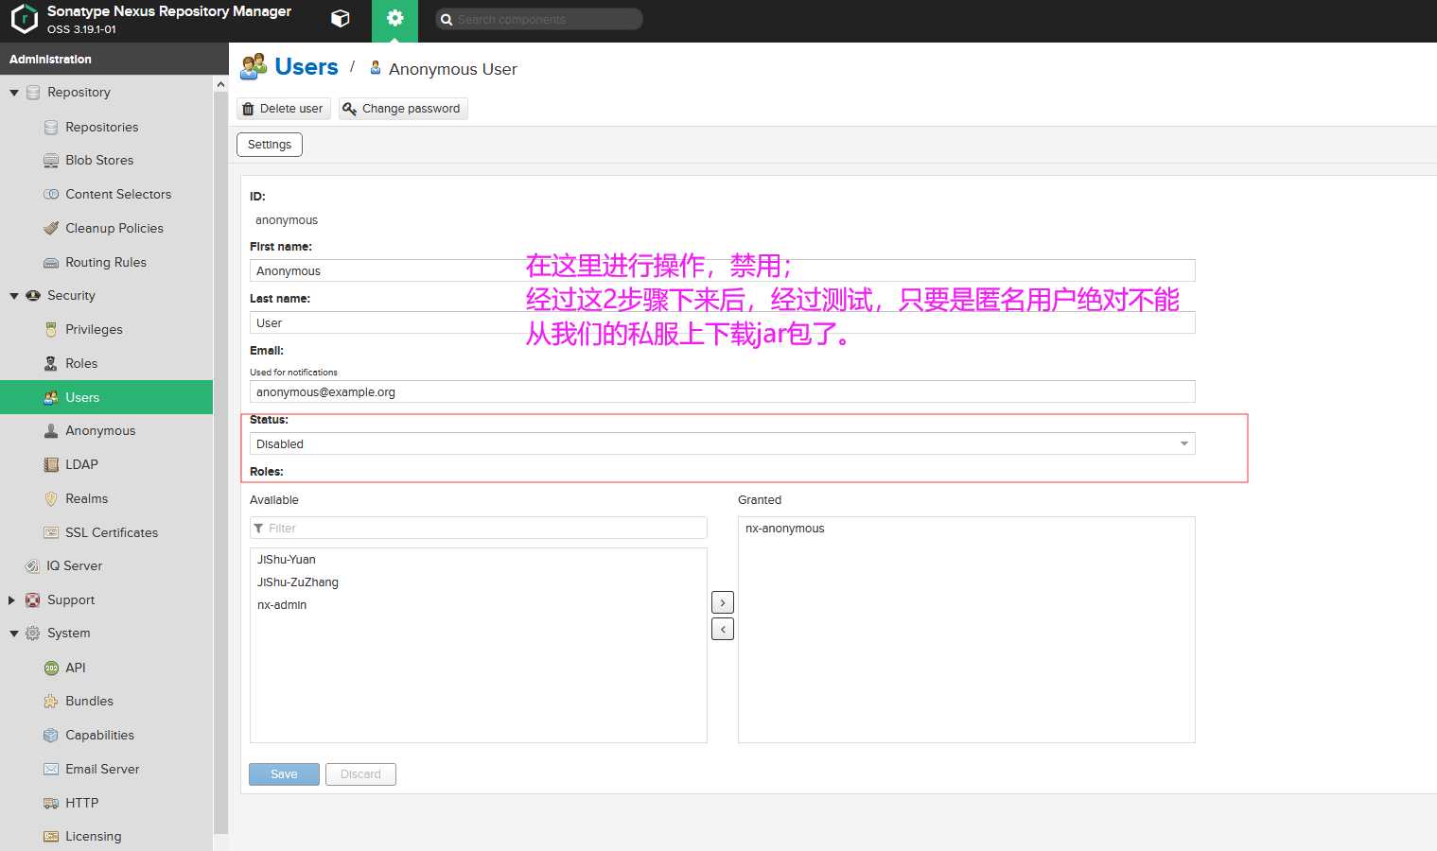This screenshot has width=1437, height=851.
Task: Click the Last name field
Action: 723,322
